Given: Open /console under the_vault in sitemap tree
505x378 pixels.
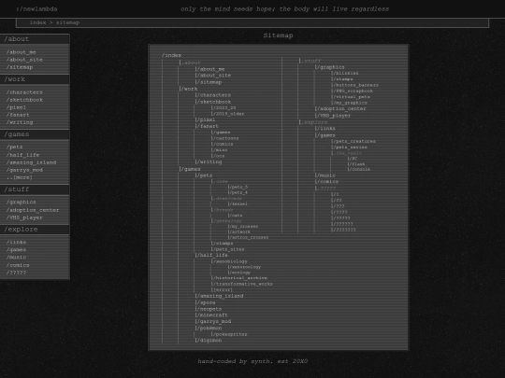Looking at the screenshot, I should coord(359,169).
